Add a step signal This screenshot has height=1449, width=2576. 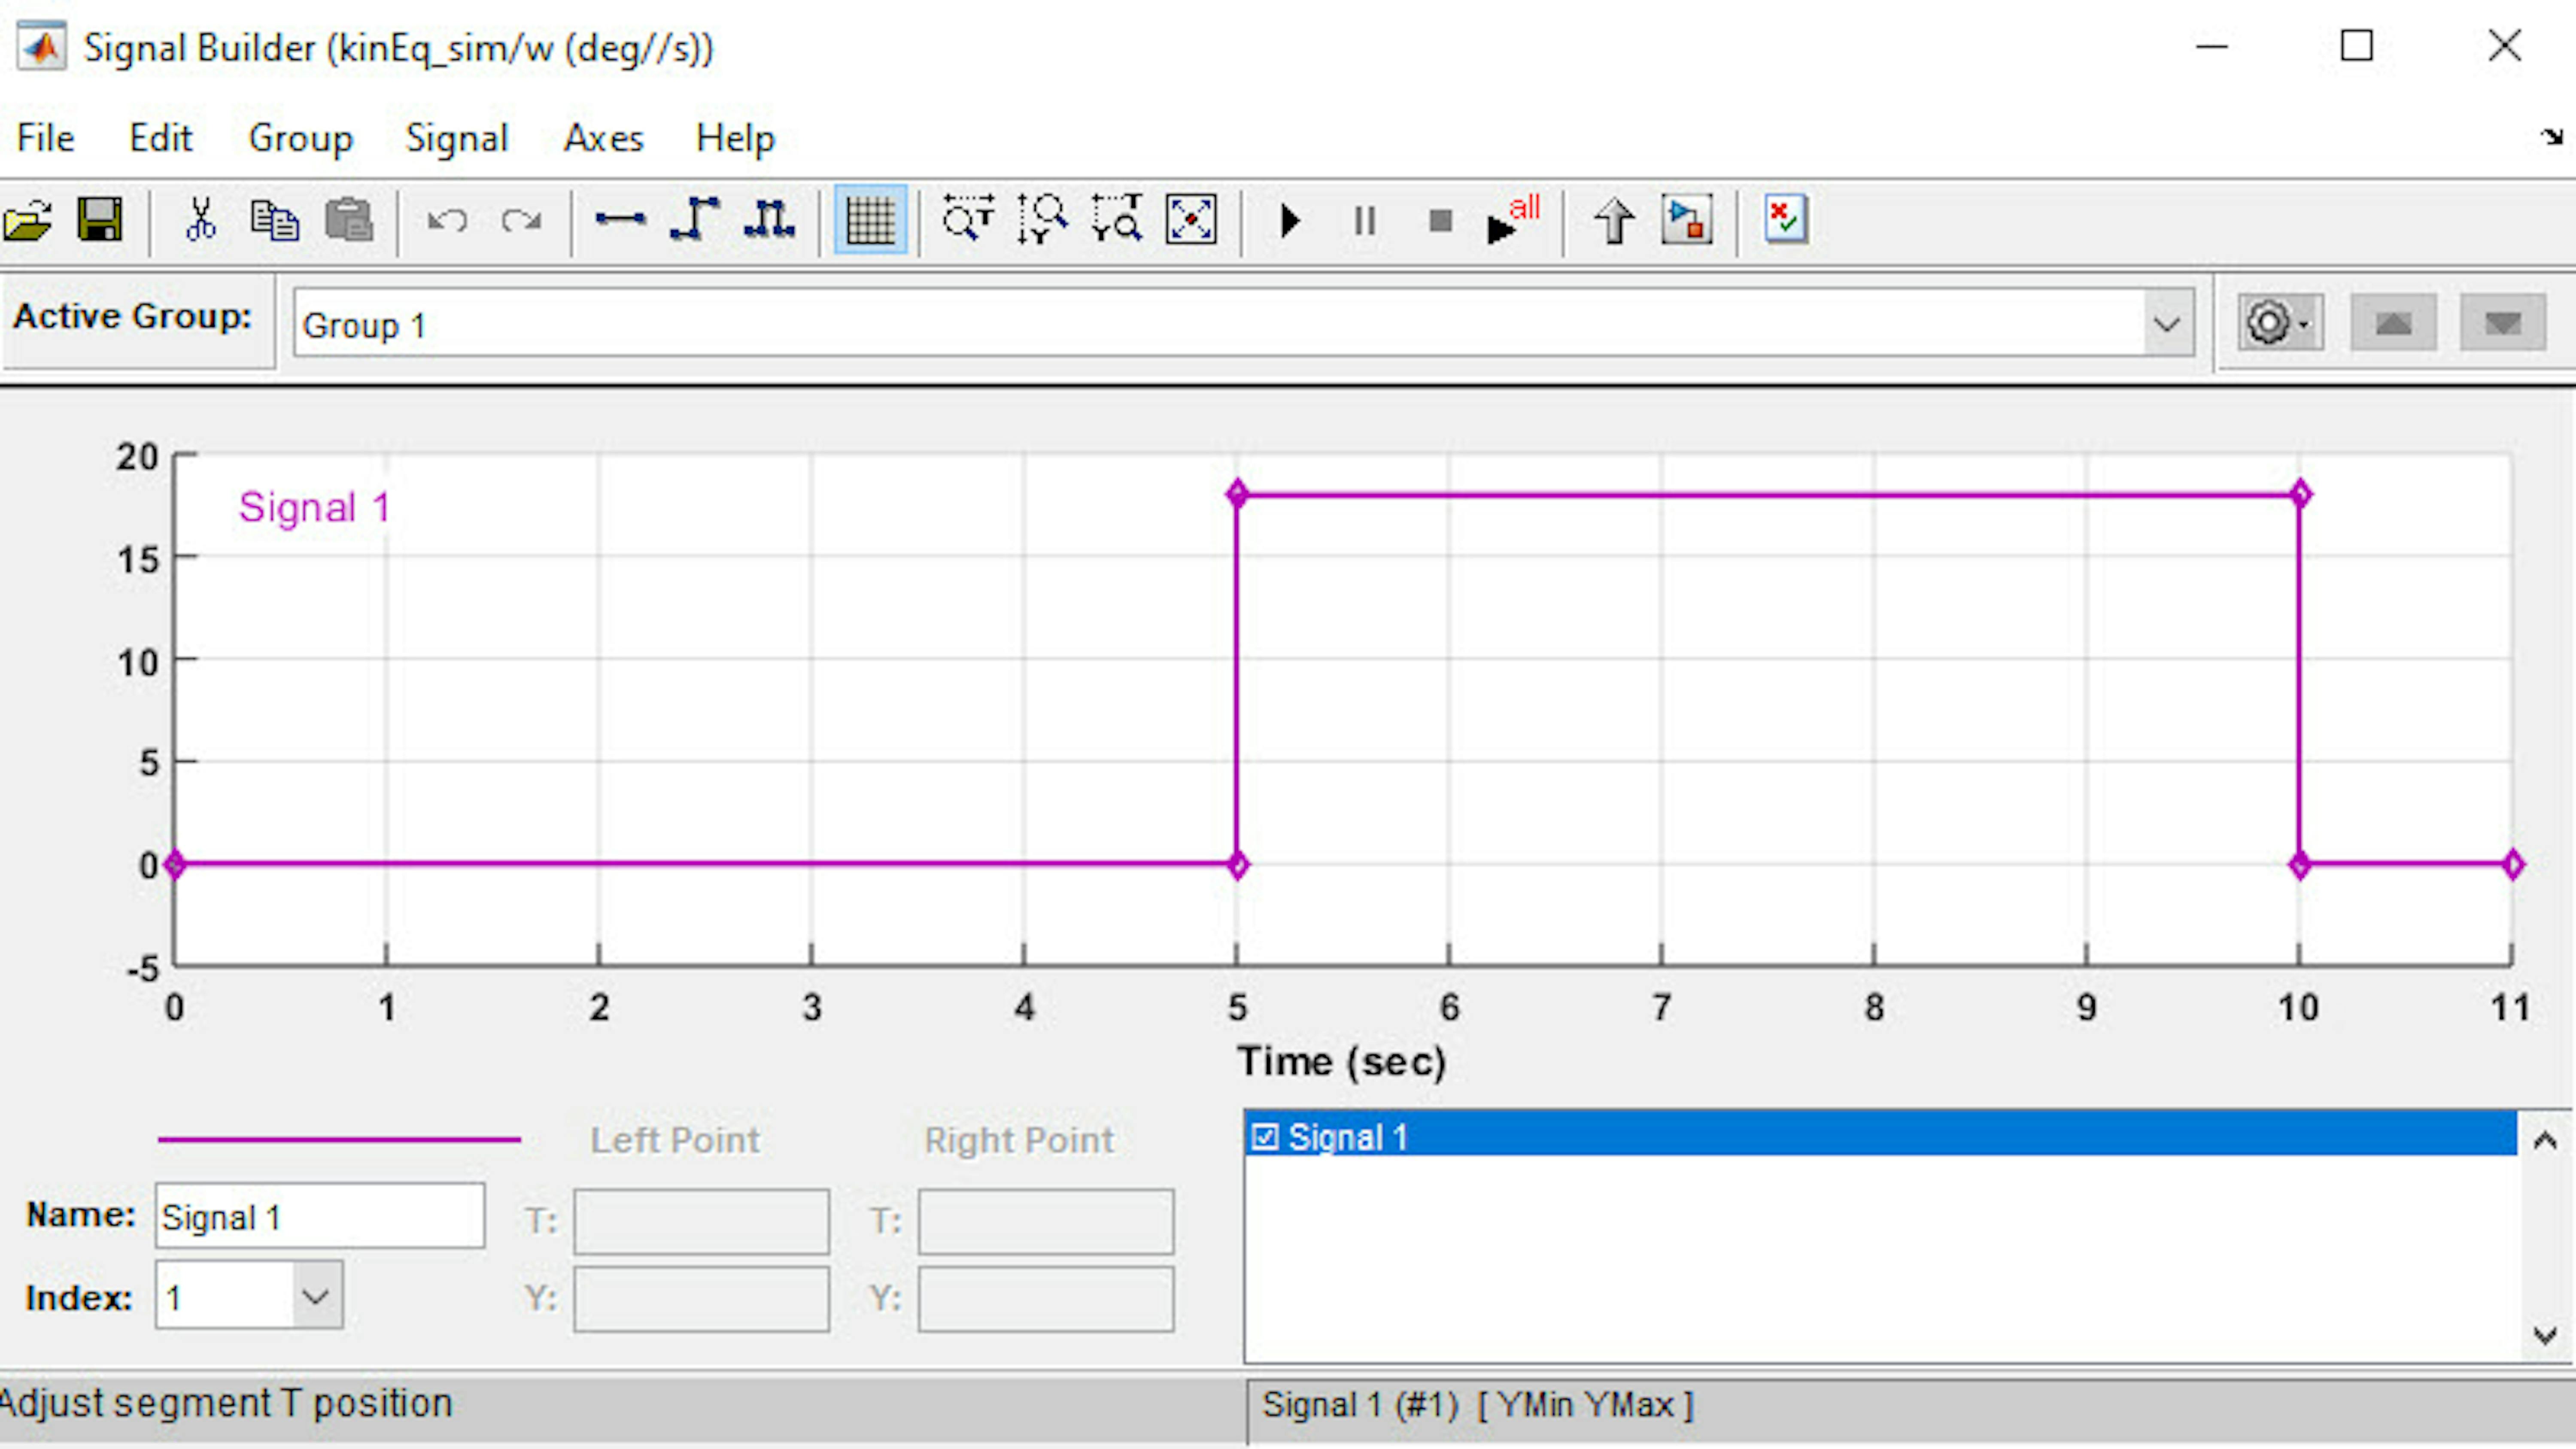coord(695,220)
